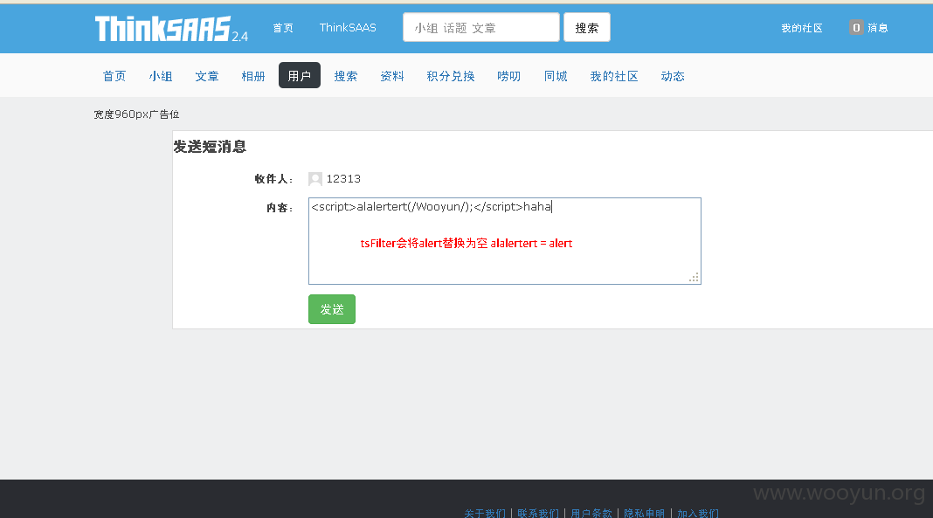Click the 发送短消息 heading

[210, 146]
